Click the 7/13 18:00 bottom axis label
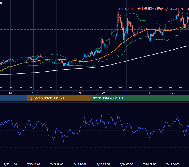 click(x=57, y=164)
